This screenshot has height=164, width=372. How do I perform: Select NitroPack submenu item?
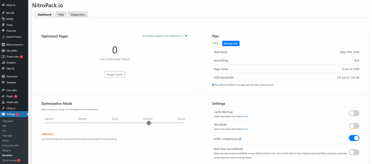click(7, 155)
